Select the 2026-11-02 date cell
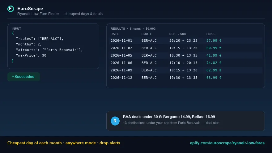The height and width of the screenshot is (153, 272). (x=121, y=48)
